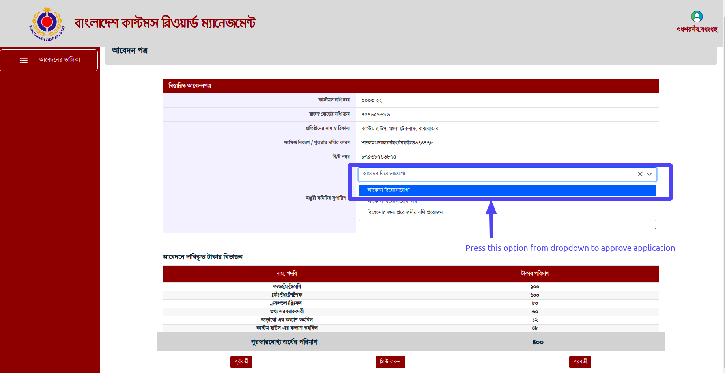Click the বাংলাদেশ কাস্টমস রিওয়ার্ড ম্যানেজমেন্ট header title
Screen dimensions: 725x373
click(x=165, y=23)
